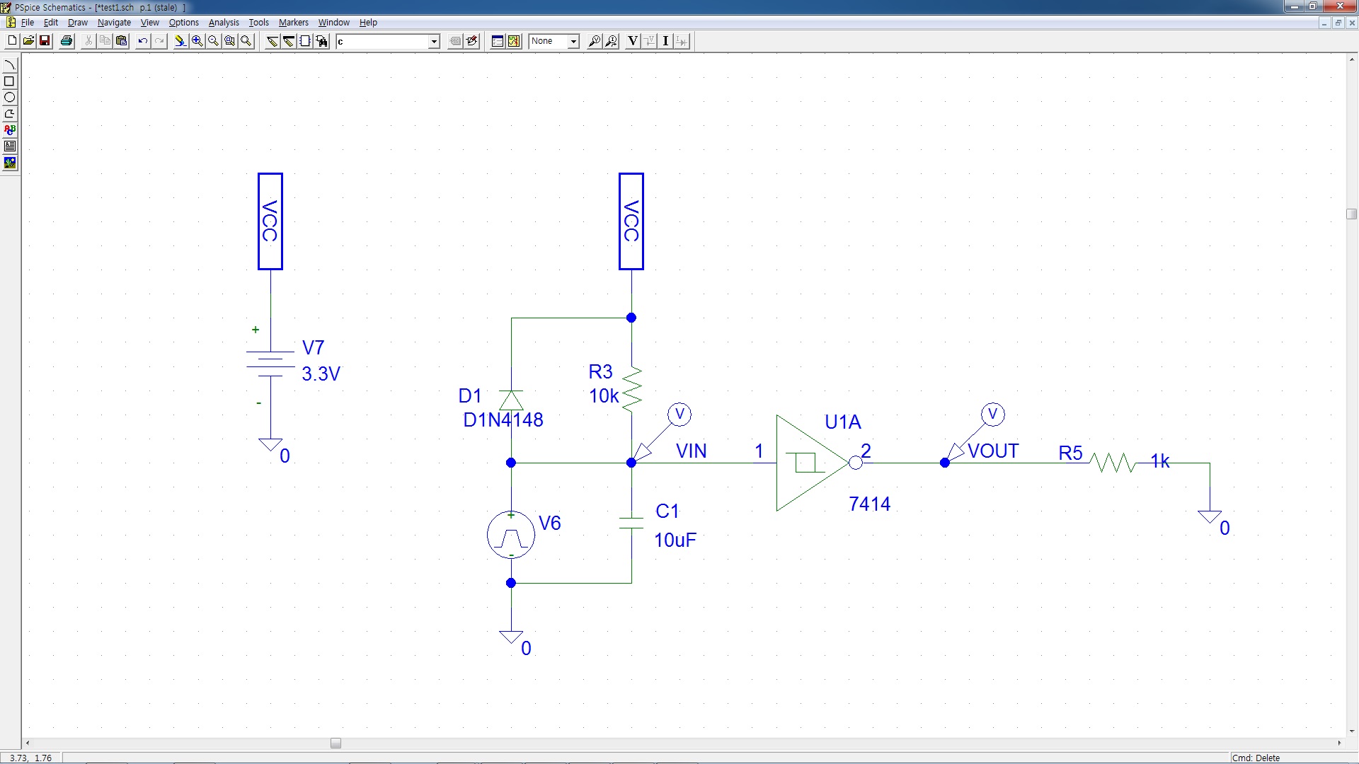Select the Draw Text Box tool
Image resolution: width=1359 pixels, height=764 pixels.
(10, 146)
